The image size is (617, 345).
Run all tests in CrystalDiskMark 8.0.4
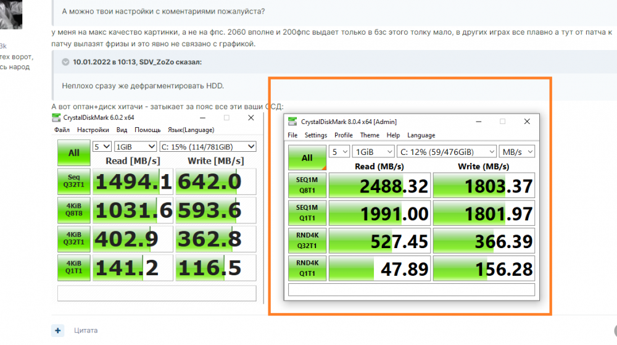[x=307, y=158]
